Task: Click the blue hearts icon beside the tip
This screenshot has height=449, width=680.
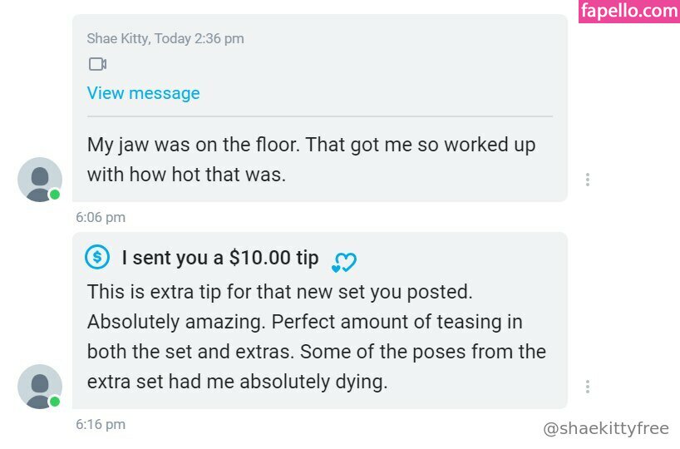Action: 343,263
